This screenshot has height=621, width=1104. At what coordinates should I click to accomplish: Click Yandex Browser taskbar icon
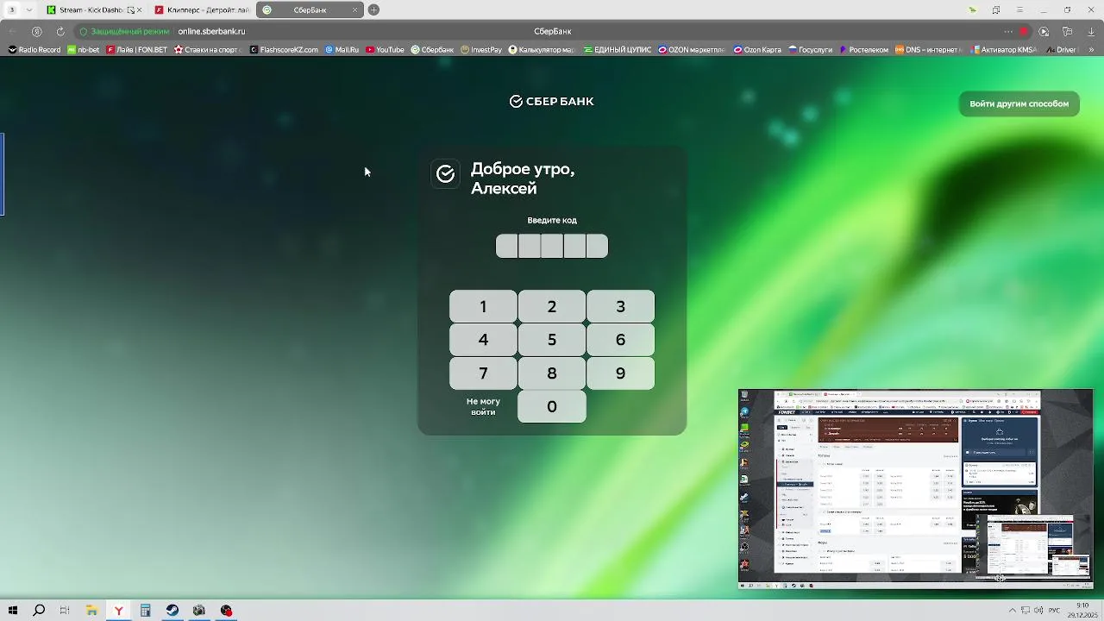tap(118, 611)
